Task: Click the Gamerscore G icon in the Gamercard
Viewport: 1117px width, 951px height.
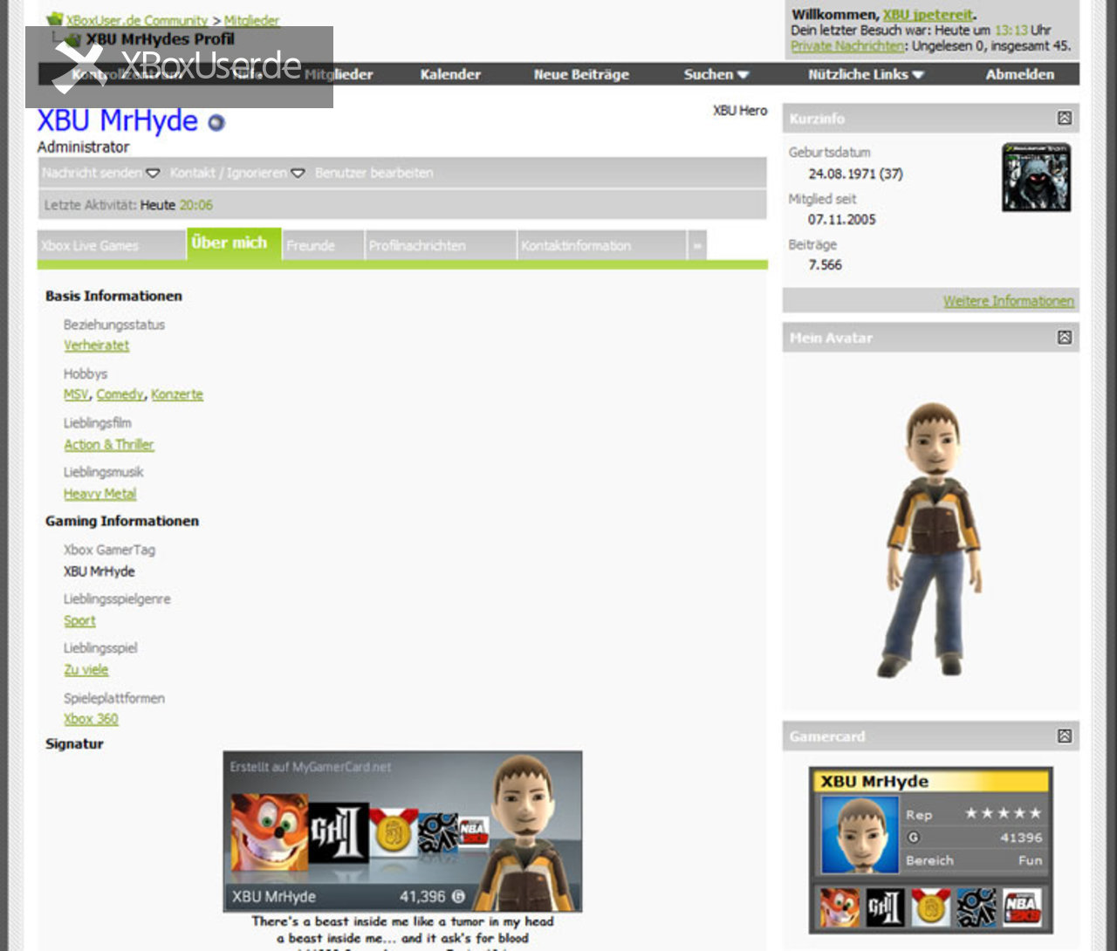Action: coord(913,838)
